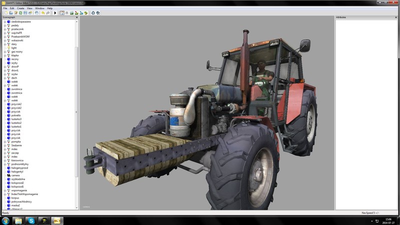The width and height of the screenshot is (400, 225).
Task: Click the Play button in the toolbar
Action: 54,12
